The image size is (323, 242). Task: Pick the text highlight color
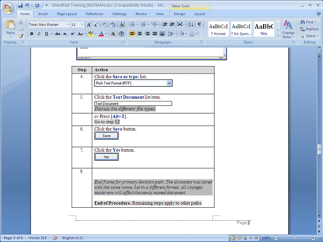pos(90,34)
